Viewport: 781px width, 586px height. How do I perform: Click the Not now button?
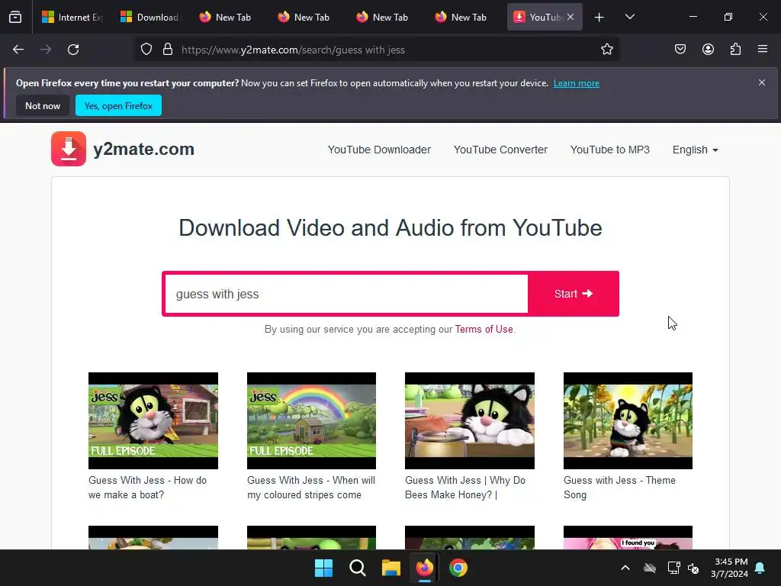click(43, 105)
